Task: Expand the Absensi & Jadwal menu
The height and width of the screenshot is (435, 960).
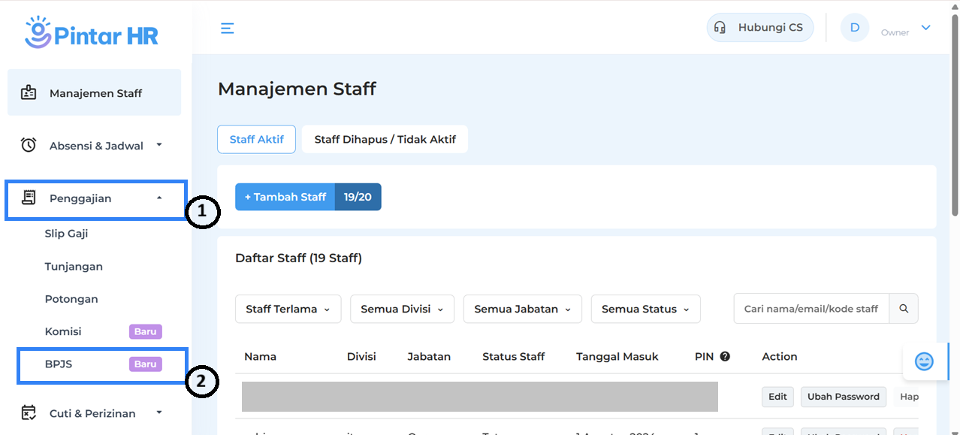Action: tap(96, 146)
